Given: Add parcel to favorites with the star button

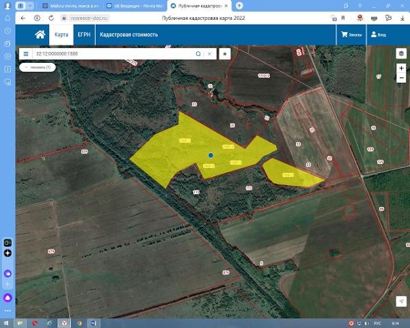Looking at the screenshot, I should click(225, 54).
